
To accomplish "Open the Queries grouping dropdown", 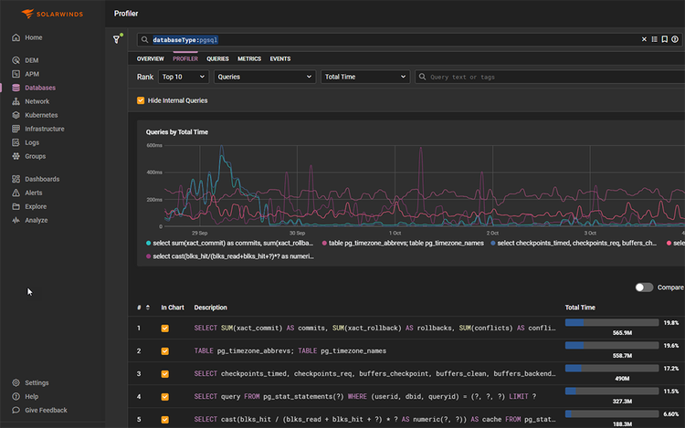I will [265, 77].
